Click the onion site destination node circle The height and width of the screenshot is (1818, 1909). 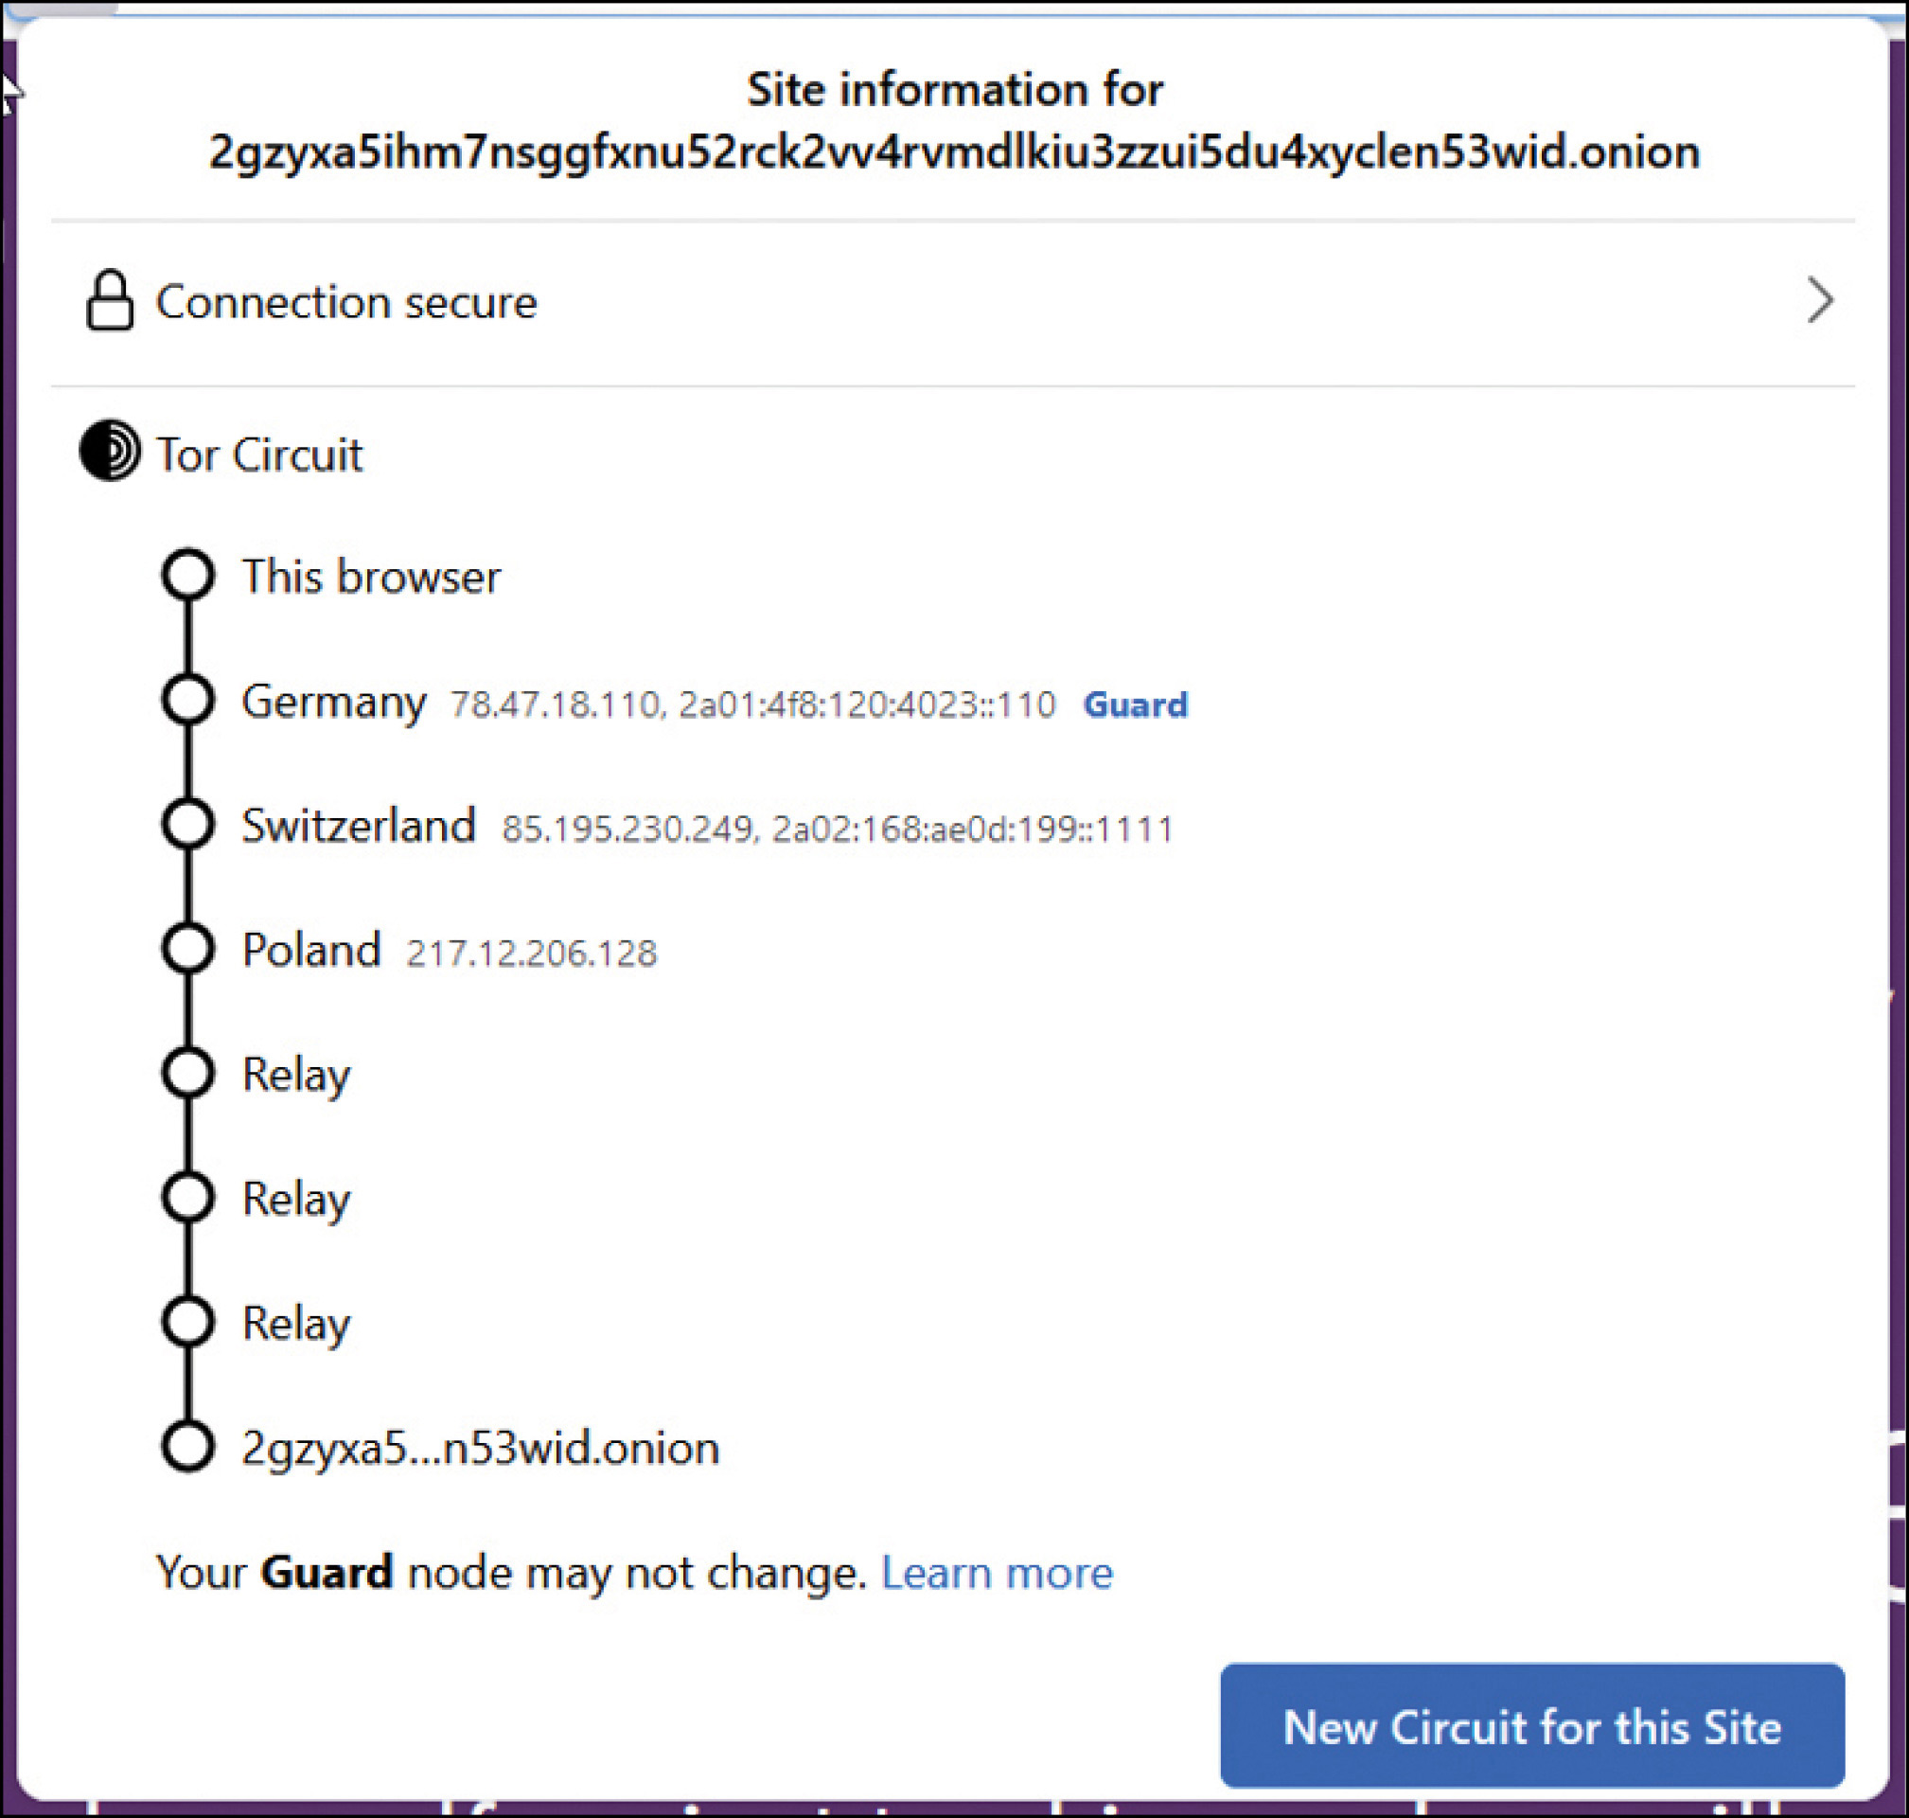click(x=188, y=1446)
